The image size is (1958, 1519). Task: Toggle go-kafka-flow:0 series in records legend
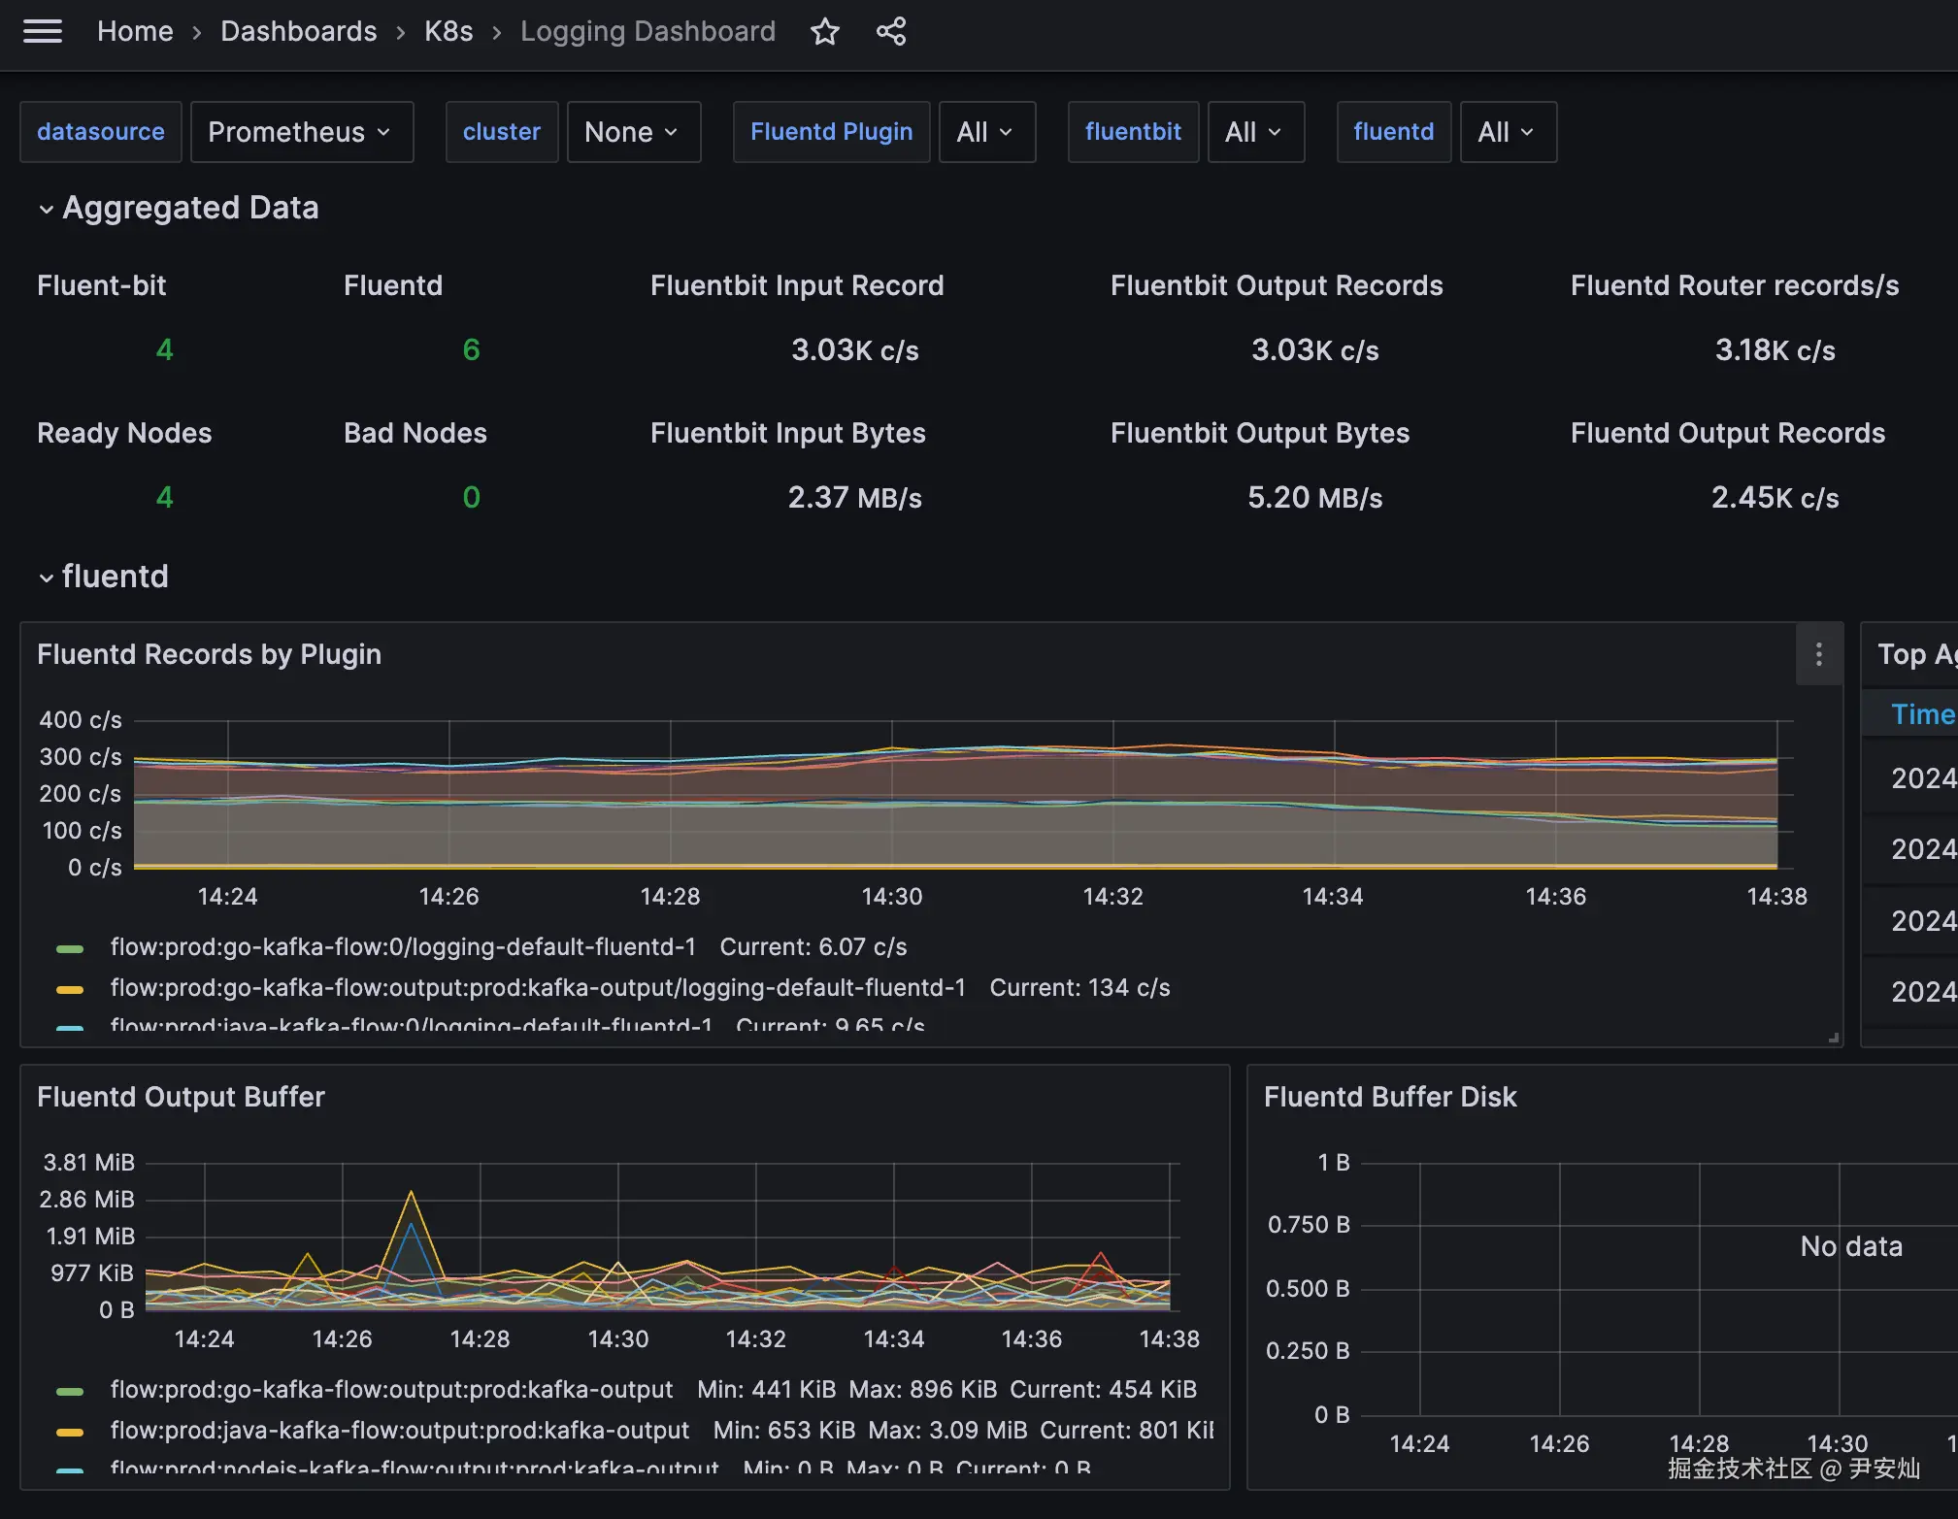tap(403, 946)
